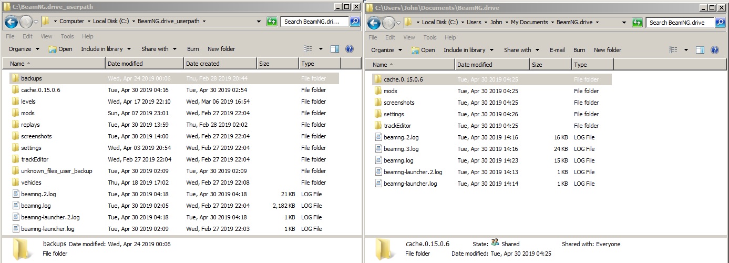The height and width of the screenshot is (263, 729).
Task: Select replays folder in left window
Action: (30, 125)
